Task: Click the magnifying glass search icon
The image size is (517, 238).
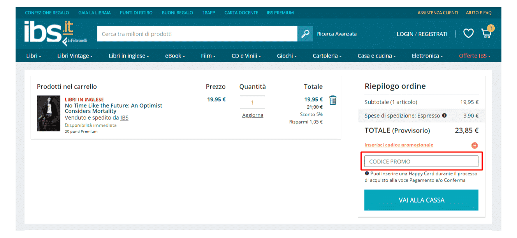Action: point(305,34)
